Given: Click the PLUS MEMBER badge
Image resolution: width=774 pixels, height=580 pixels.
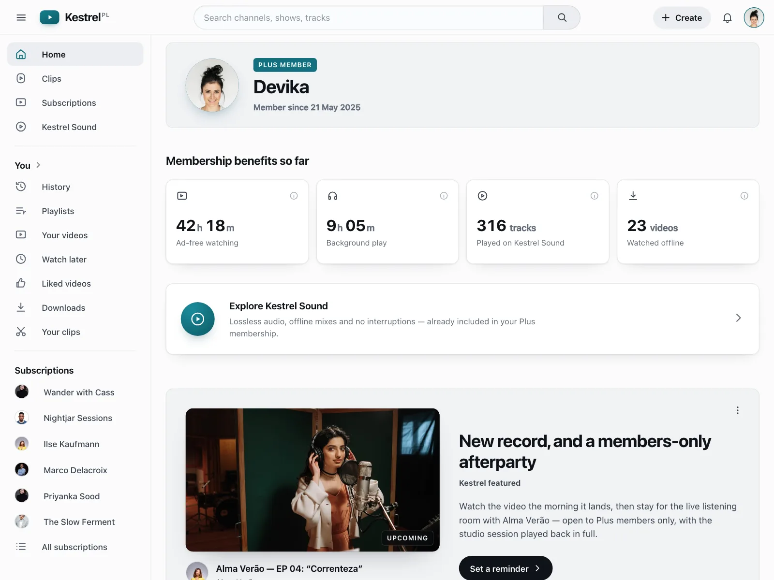Looking at the screenshot, I should click(285, 65).
